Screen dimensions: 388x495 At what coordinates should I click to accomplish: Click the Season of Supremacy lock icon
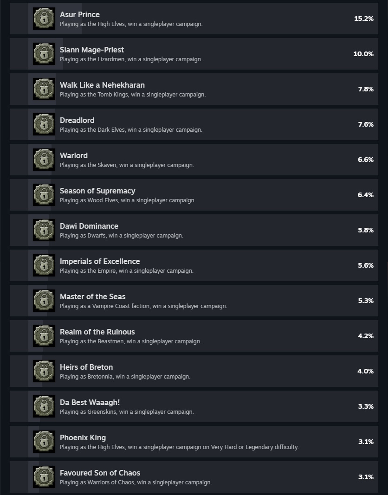(x=44, y=195)
